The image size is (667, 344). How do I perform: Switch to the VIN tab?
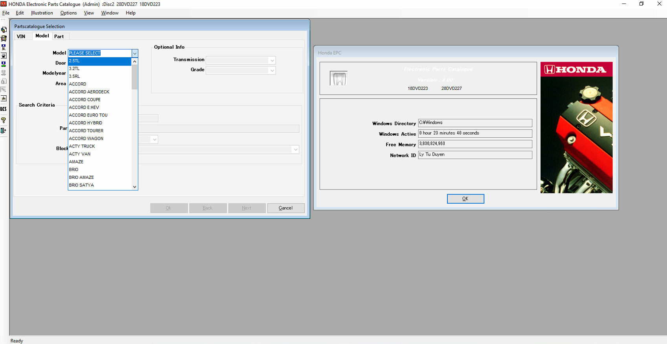[21, 36]
